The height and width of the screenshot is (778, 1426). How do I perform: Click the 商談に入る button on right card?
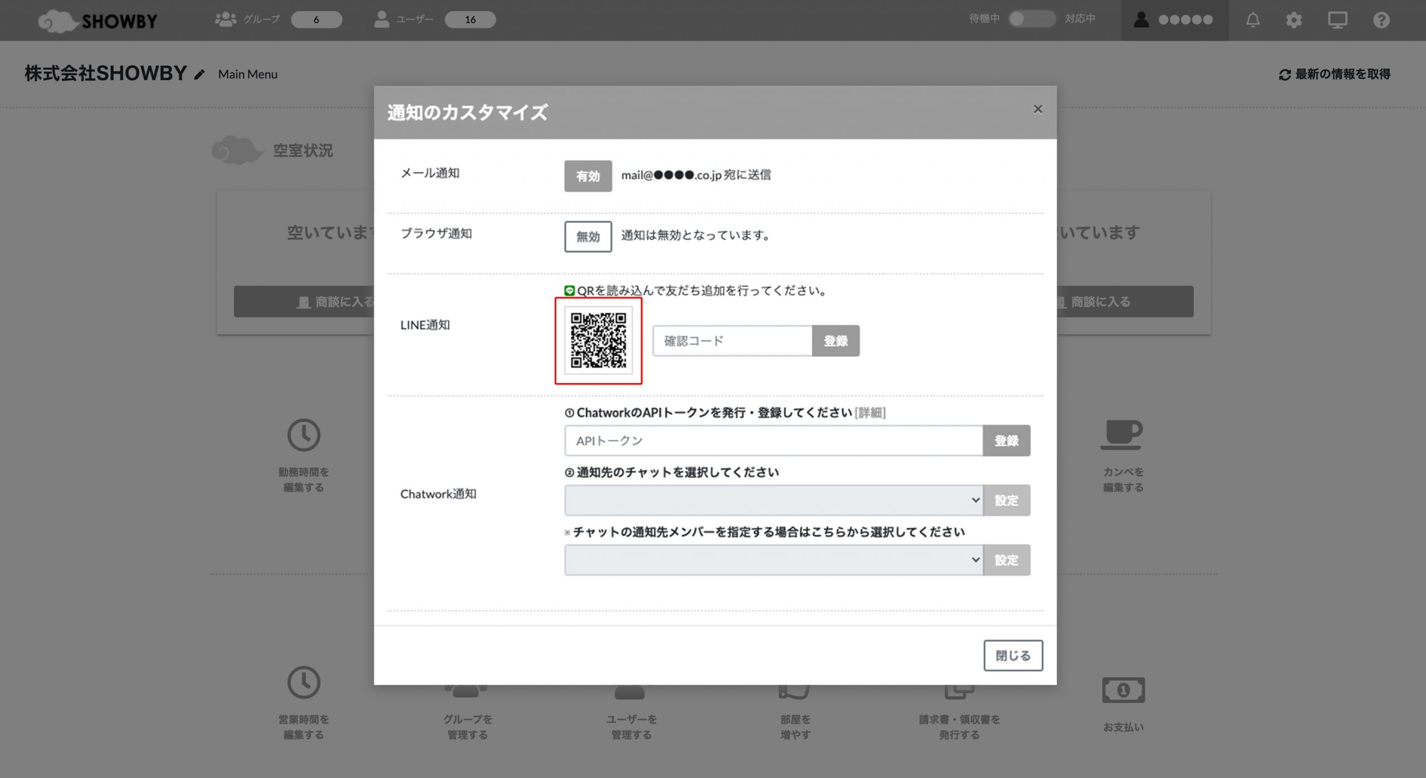(1125, 302)
